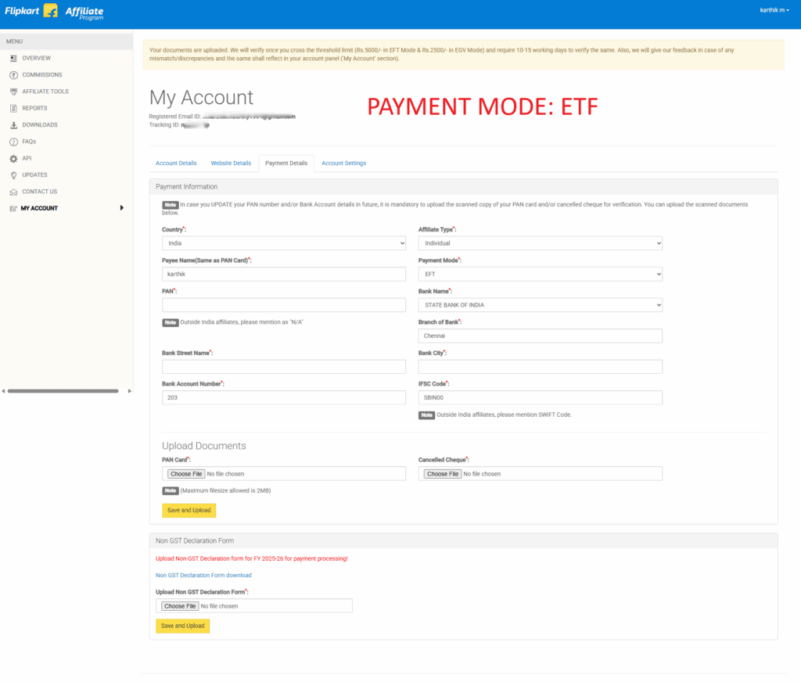Click the Bank City input field
801x682 pixels.
pyautogui.click(x=541, y=367)
